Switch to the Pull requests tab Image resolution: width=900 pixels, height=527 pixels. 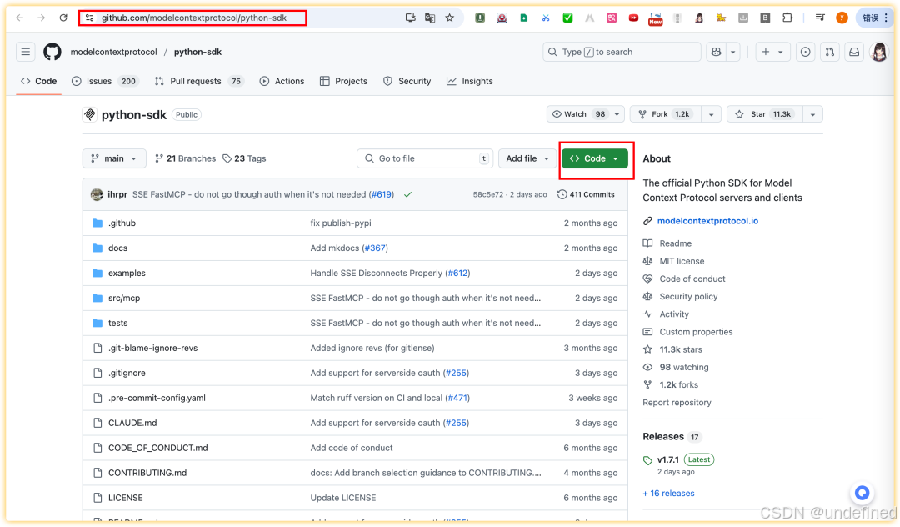198,81
